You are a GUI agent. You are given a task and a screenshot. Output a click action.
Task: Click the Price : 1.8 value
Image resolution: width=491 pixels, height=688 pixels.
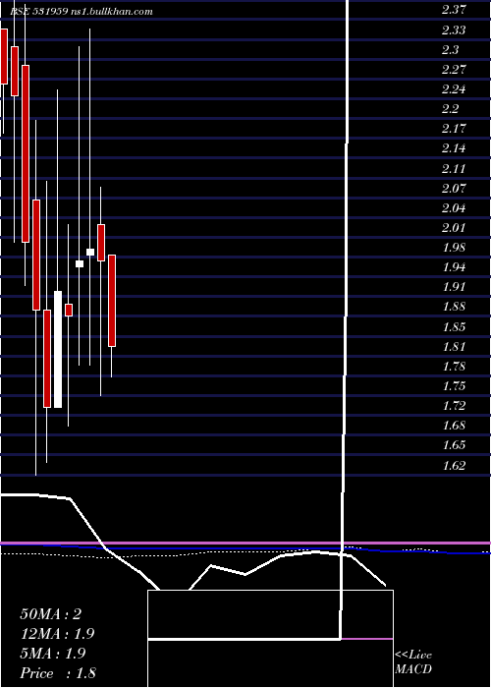[58, 673]
